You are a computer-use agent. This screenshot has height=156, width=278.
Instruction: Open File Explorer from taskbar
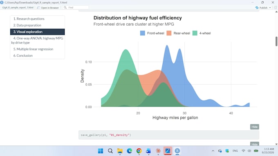pyautogui.click(x=120, y=151)
